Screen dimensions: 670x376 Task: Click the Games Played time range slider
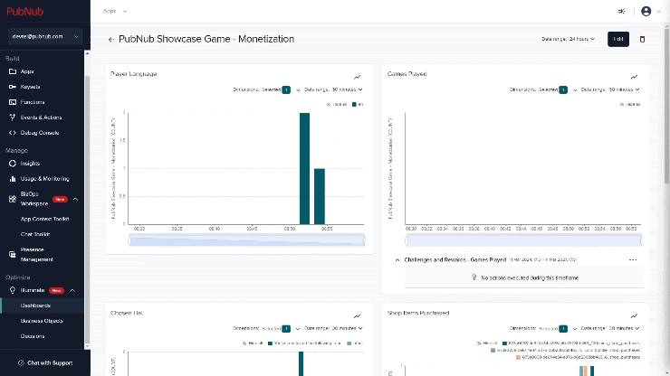pyautogui.click(x=523, y=240)
